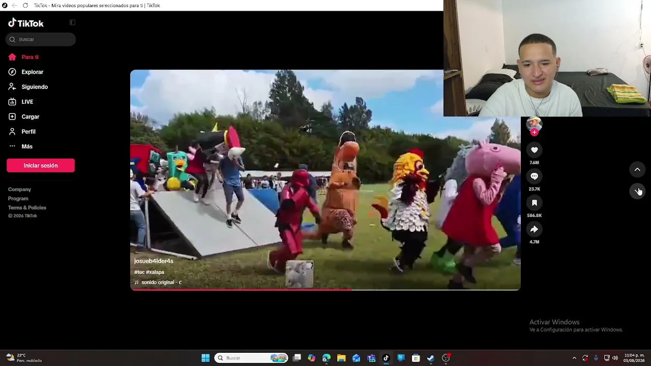Go to the Explorar page
The width and height of the screenshot is (651, 366).
pos(26,72)
